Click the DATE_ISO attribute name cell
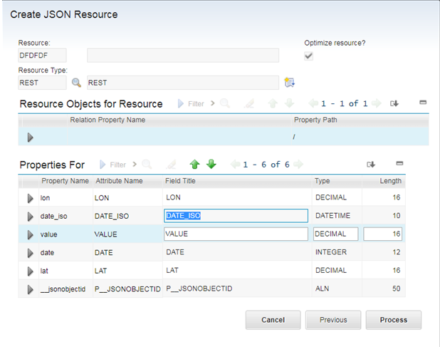This screenshot has height=347, width=440. click(127, 216)
